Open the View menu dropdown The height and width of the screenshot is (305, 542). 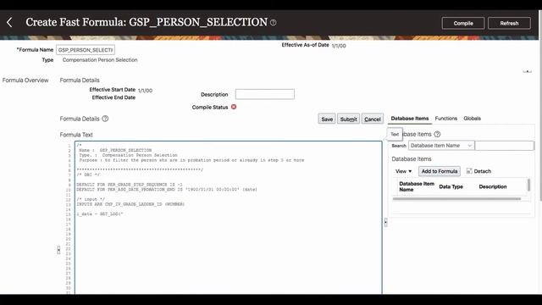coord(403,171)
